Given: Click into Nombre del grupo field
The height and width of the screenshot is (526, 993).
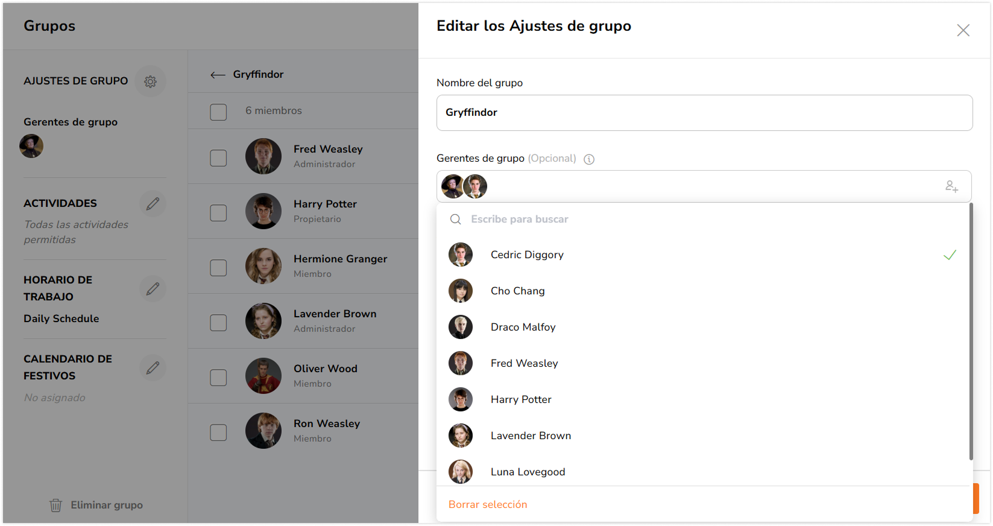Looking at the screenshot, I should (x=704, y=113).
